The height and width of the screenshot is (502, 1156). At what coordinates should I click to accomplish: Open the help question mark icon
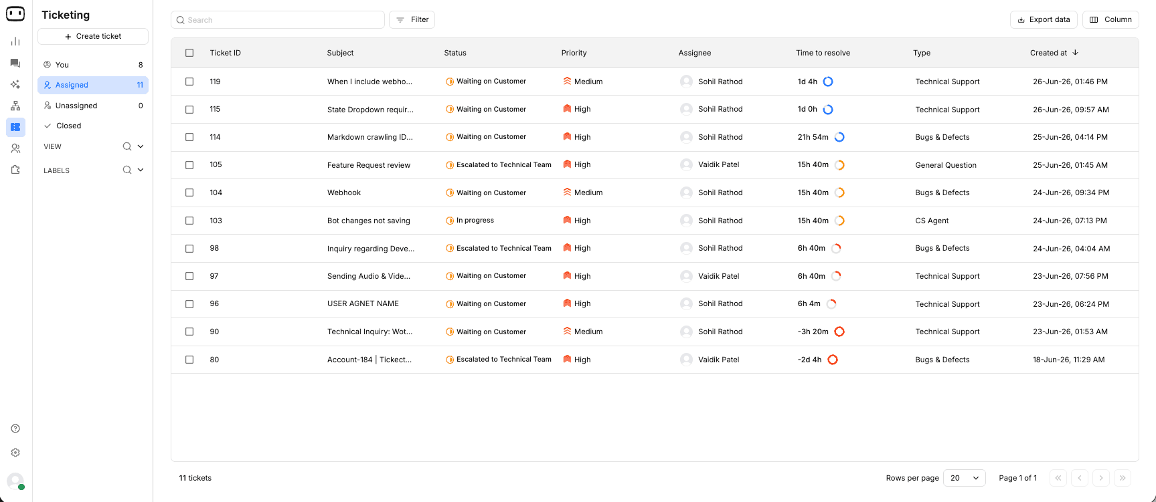pyautogui.click(x=15, y=428)
